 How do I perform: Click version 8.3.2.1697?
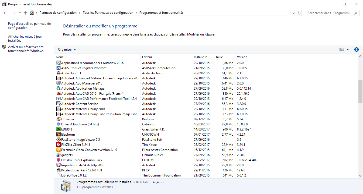pos(244,129)
